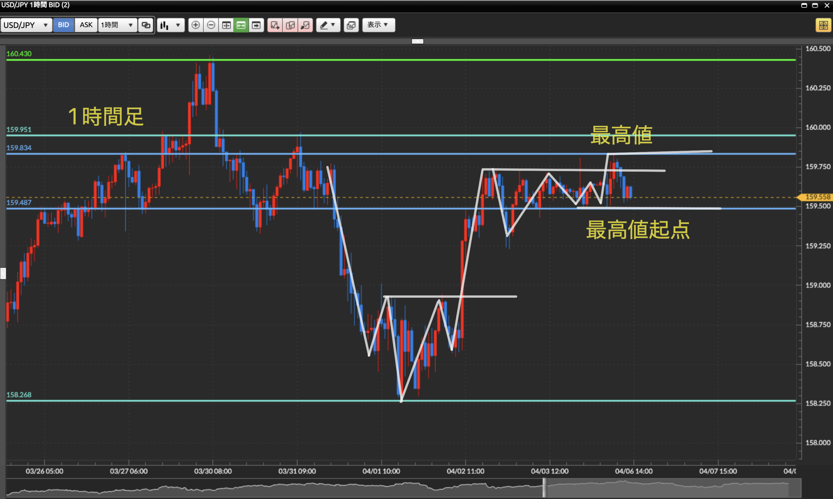Open the pencil drawing tools menu
833x499 pixels.
click(328, 25)
